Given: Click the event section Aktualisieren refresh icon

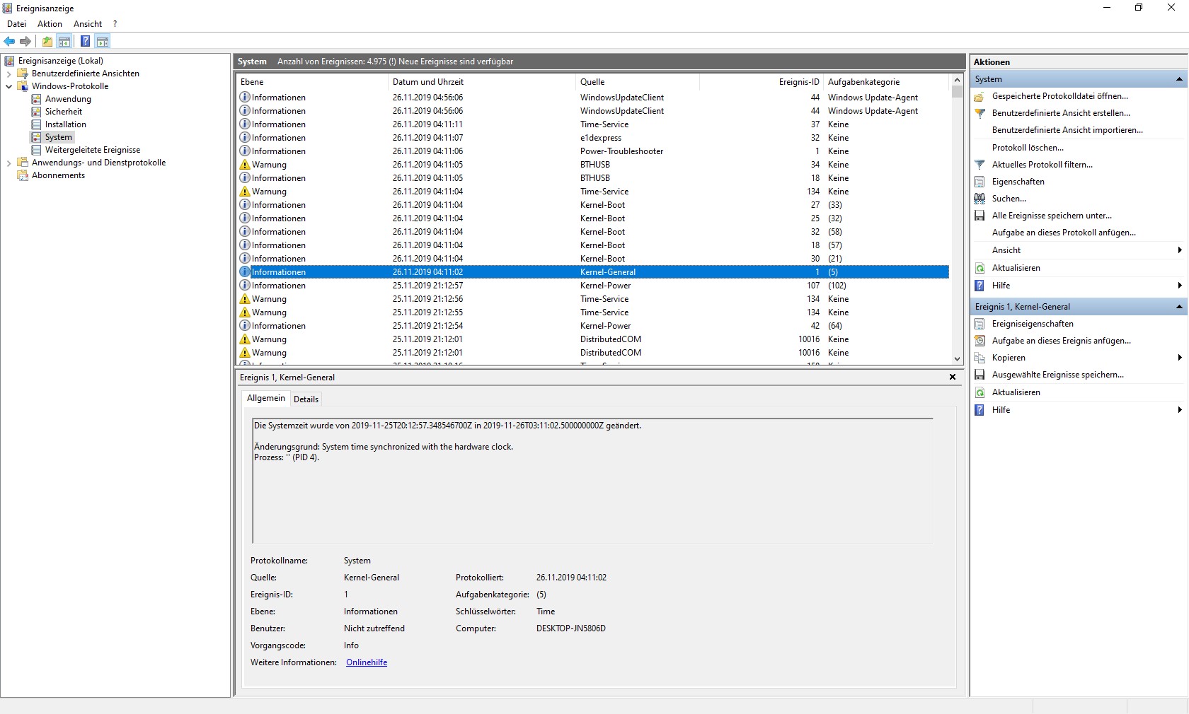Looking at the screenshot, I should (x=980, y=392).
